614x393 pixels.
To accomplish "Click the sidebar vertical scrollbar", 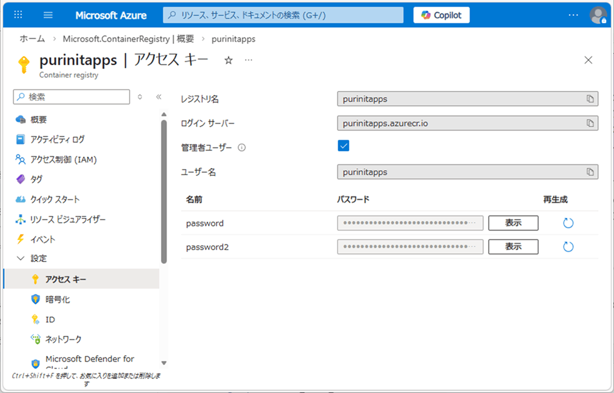I will (164, 187).
